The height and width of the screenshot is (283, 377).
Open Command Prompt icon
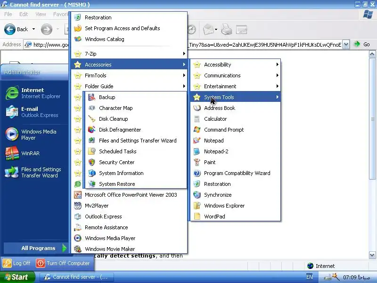[x=197, y=130]
